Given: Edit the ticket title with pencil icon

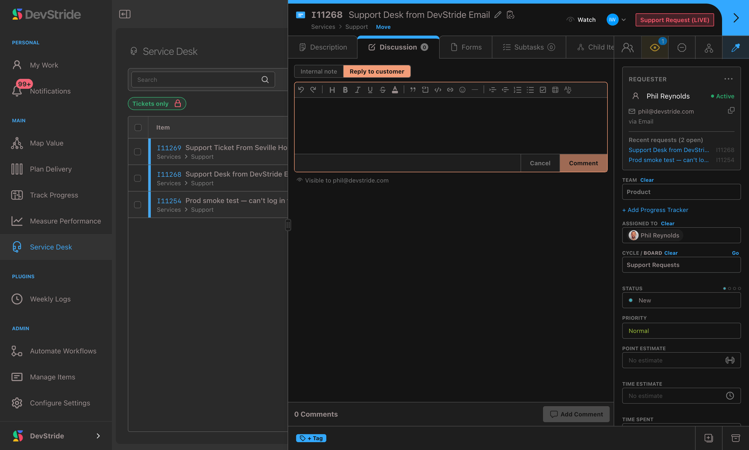Looking at the screenshot, I should point(498,15).
